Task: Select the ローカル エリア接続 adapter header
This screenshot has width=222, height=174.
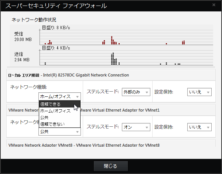Action: tap(111, 75)
